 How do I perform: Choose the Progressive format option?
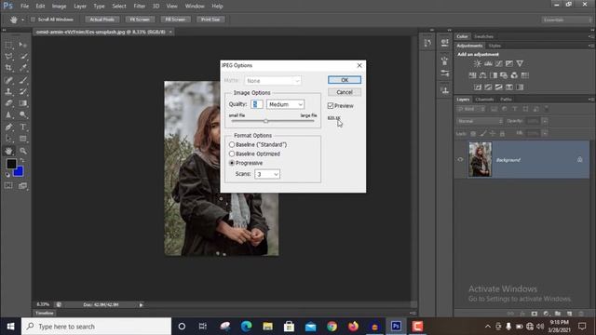(x=232, y=163)
